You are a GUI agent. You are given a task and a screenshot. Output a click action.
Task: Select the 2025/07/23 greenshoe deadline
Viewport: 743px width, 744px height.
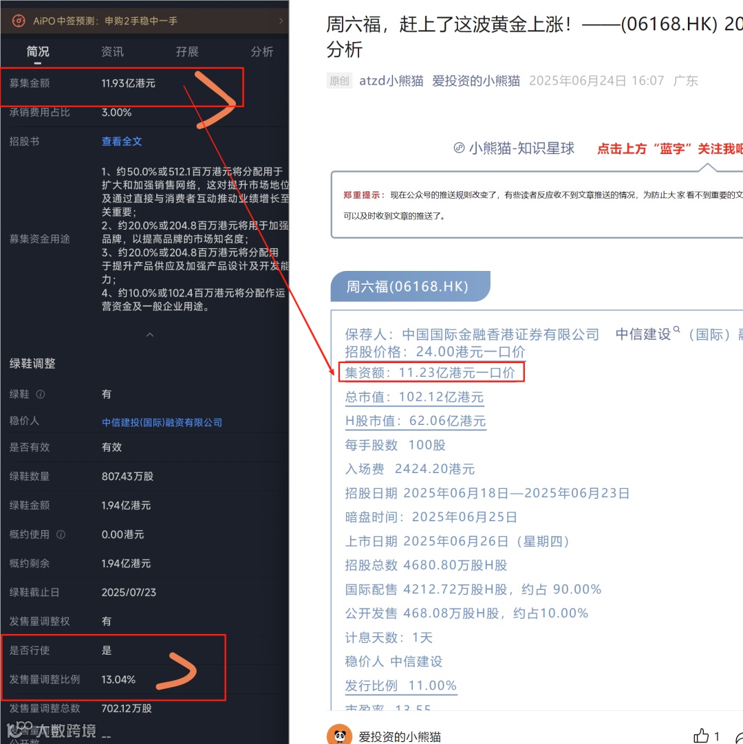point(129,592)
